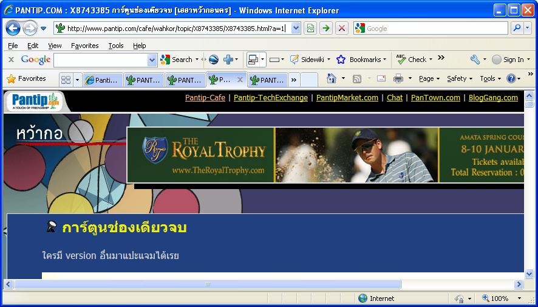Expand Google Toolbar overflow chevron
The width and height of the screenshot is (538, 307).
441,58
